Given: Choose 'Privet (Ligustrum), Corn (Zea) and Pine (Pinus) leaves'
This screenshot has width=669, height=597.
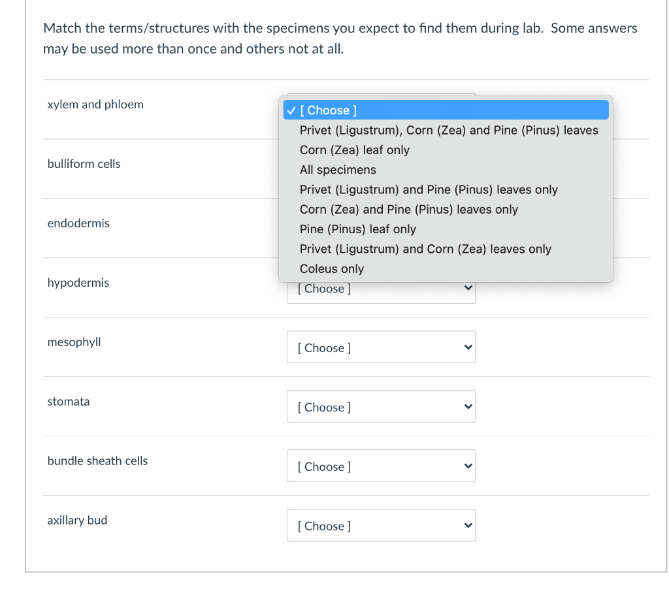Looking at the screenshot, I should (449, 130).
